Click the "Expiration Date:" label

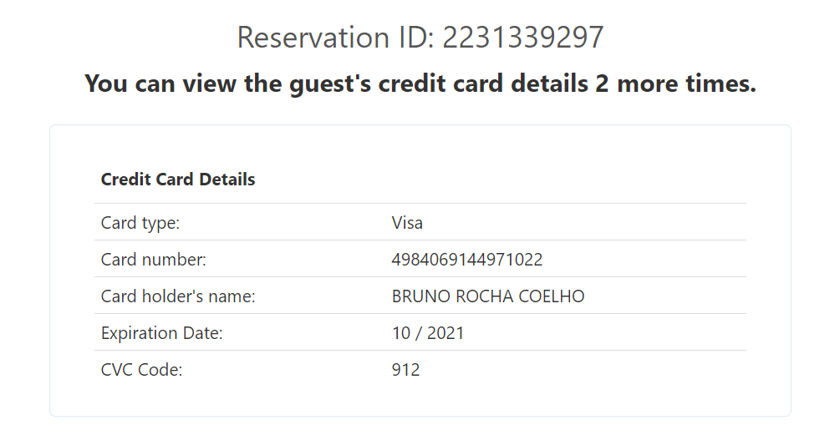click(162, 333)
